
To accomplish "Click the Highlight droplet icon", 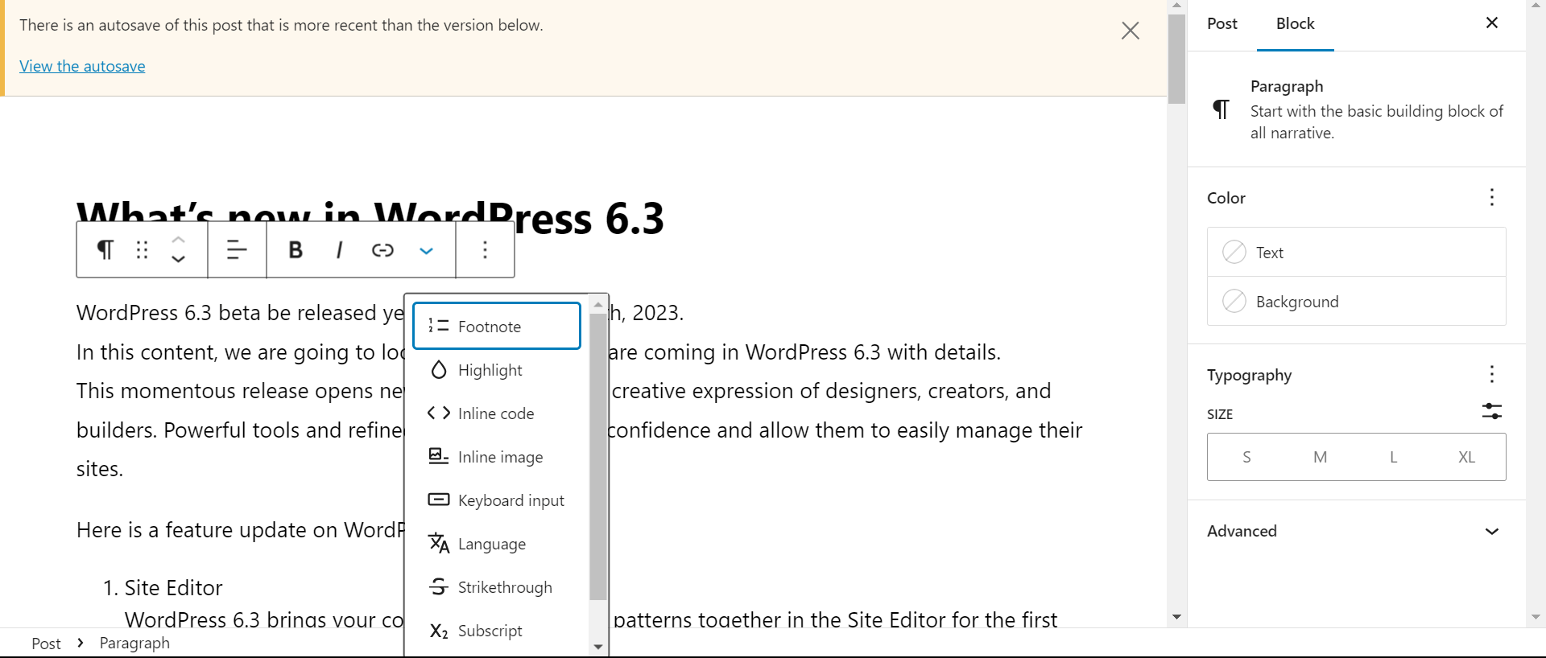I will [x=438, y=370].
